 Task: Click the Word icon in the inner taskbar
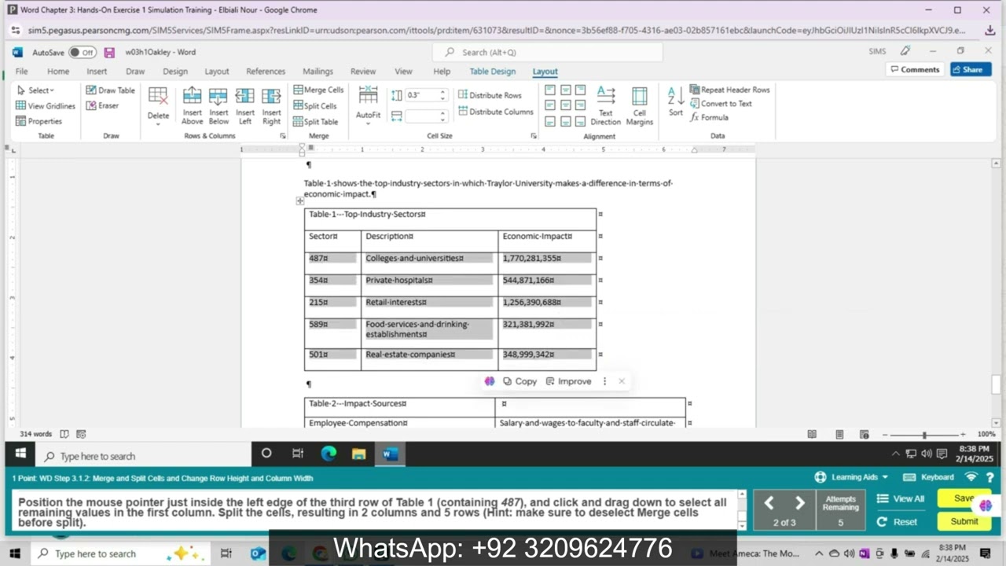tap(391, 454)
